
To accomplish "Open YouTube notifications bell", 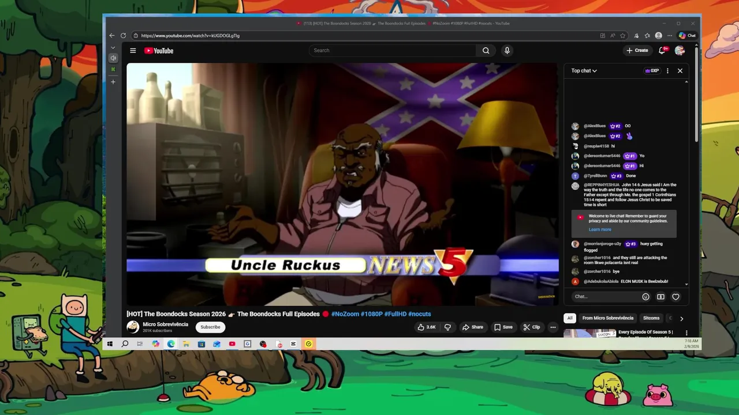I will click(x=662, y=51).
